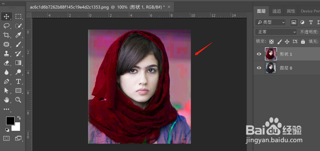Click the 填充 fill label
The height and width of the screenshot is (151, 320).
tap(314, 42)
